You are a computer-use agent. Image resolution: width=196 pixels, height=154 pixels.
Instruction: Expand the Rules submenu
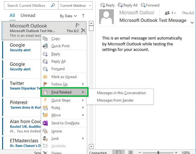(83, 108)
